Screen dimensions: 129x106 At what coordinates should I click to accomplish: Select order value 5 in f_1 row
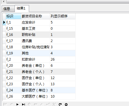63,22
